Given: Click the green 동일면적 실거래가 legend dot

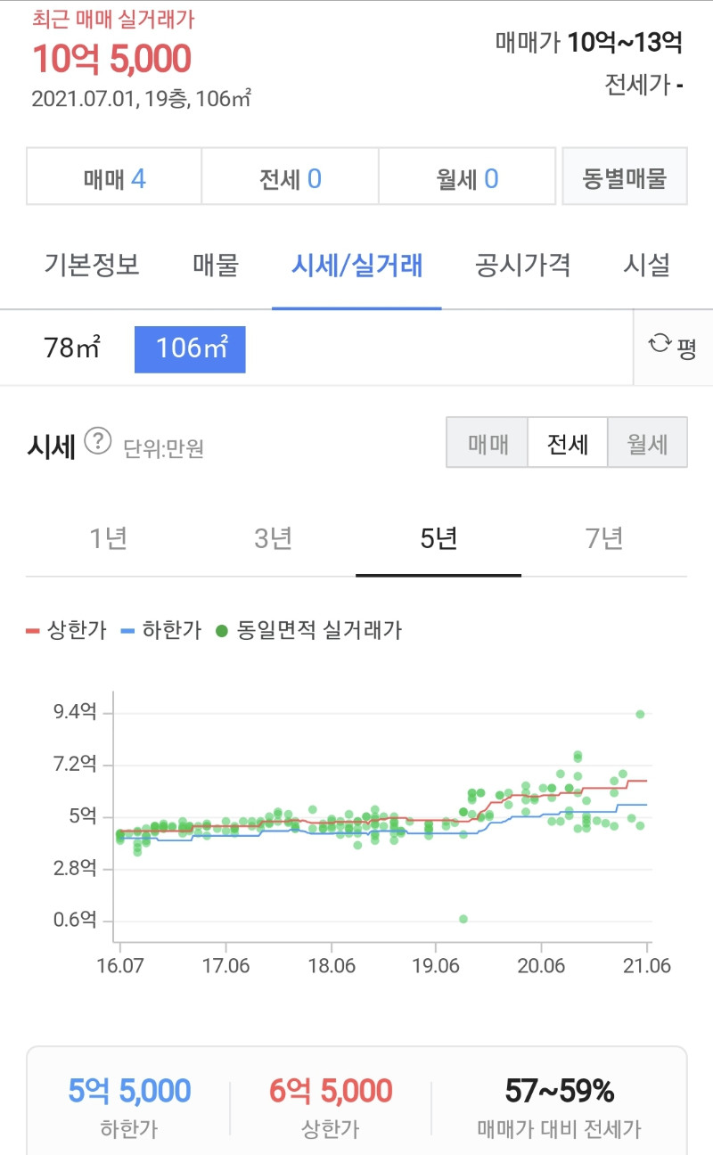Looking at the screenshot, I should [x=221, y=631].
